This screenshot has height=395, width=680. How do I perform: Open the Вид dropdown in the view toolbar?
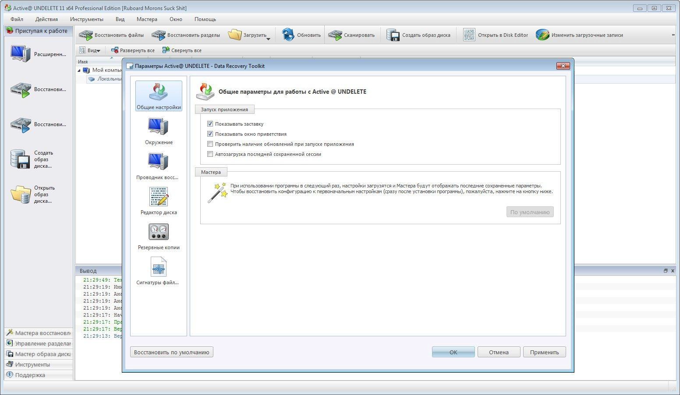point(90,50)
